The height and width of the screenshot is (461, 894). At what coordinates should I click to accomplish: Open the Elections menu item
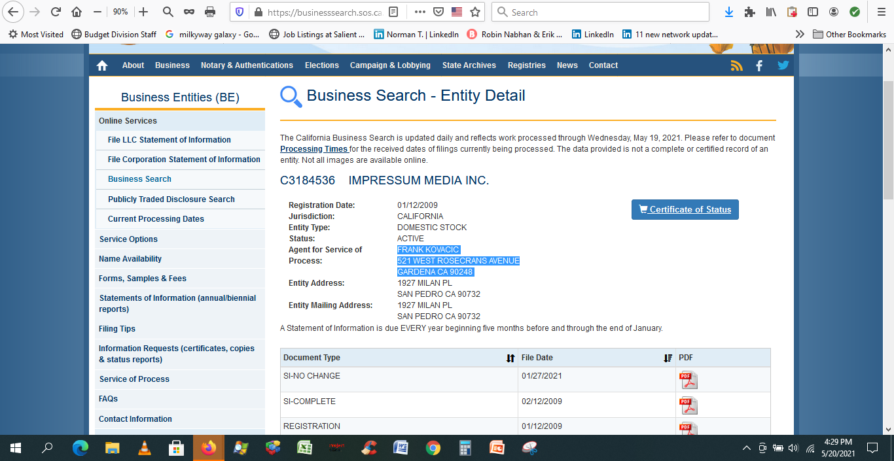(321, 65)
